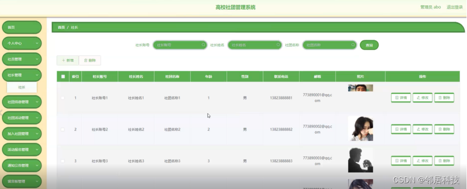Open 详情 for row 社长账号3
467x189 pixels.
click(401, 161)
